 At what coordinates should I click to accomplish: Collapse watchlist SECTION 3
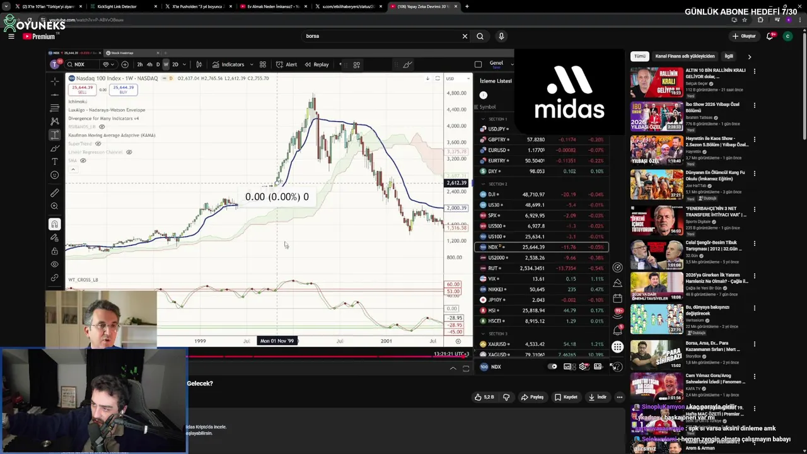coord(483,334)
